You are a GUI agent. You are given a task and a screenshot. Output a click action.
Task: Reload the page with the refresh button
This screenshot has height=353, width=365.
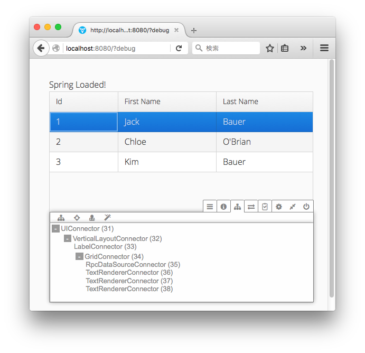tap(179, 48)
